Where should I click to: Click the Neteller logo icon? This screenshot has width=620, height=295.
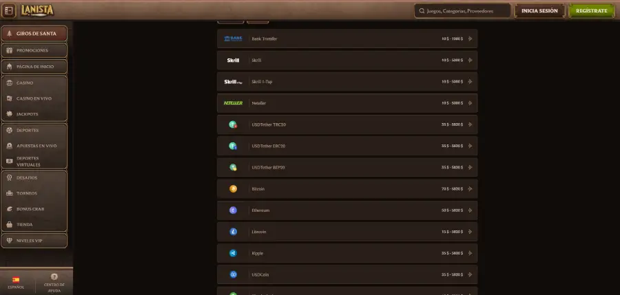click(x=233, y=103)
